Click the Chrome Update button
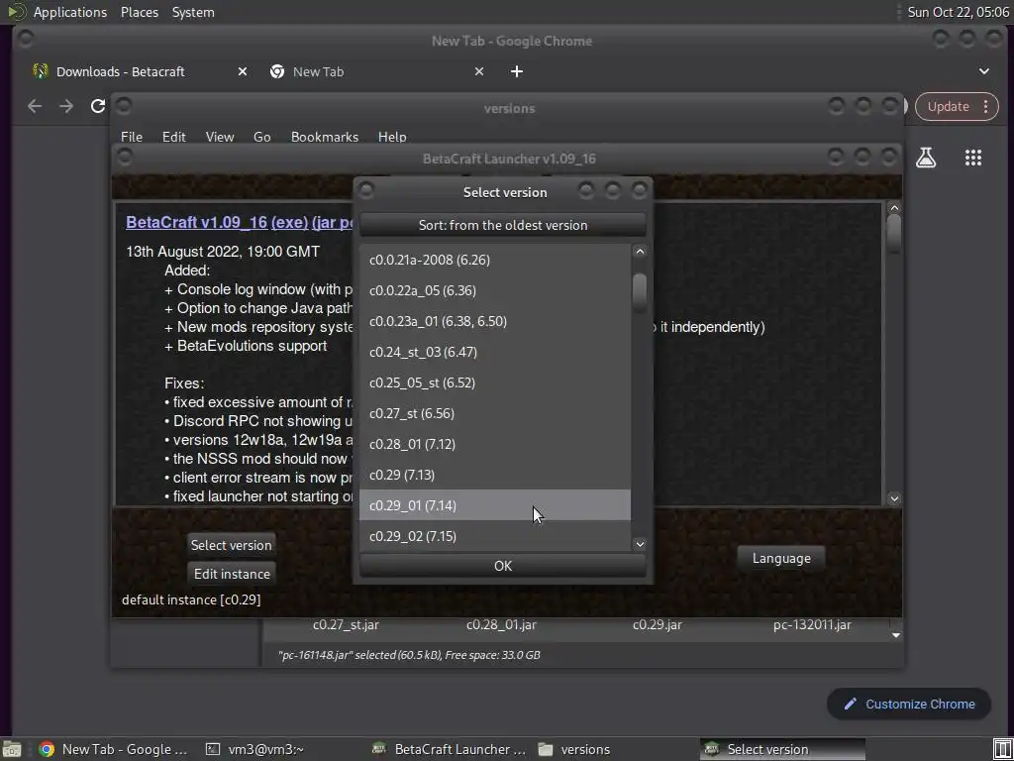This screenshot has height=761, width=1014. click(x=948, y=107)
